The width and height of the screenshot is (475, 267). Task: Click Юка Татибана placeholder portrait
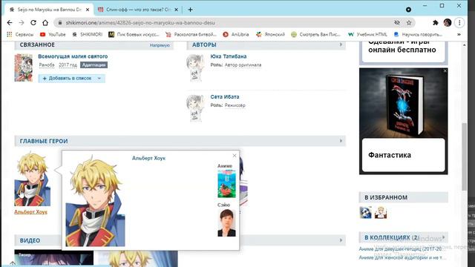195,67
